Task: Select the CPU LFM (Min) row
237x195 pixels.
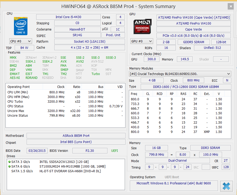Action: [65, 92]
